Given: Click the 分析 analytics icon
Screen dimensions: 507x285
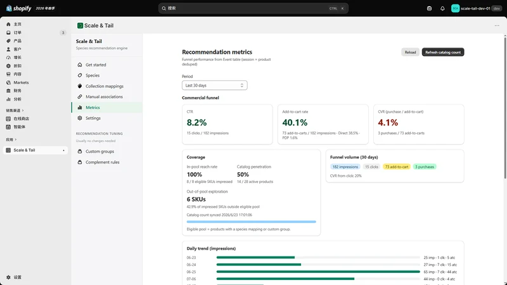Looking at the screenshot, I should tap(8, 99).
